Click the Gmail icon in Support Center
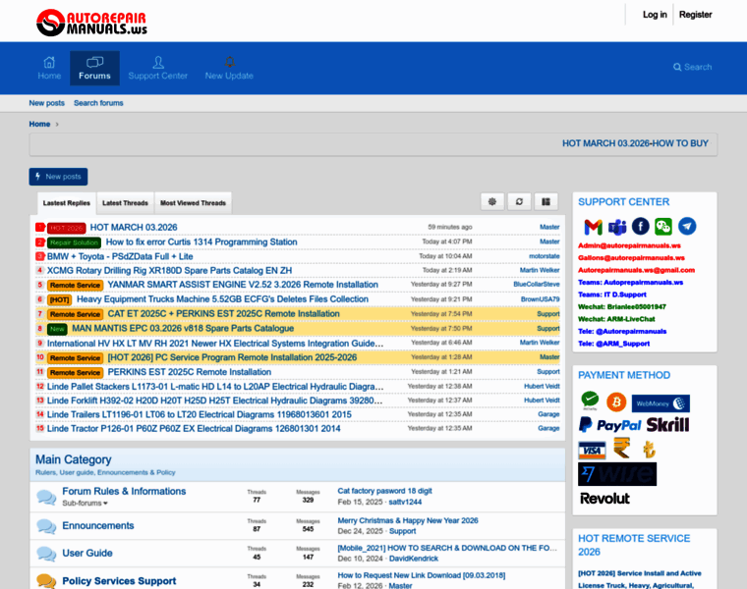The height and width of the screenshot is (589, 747). 593,227
